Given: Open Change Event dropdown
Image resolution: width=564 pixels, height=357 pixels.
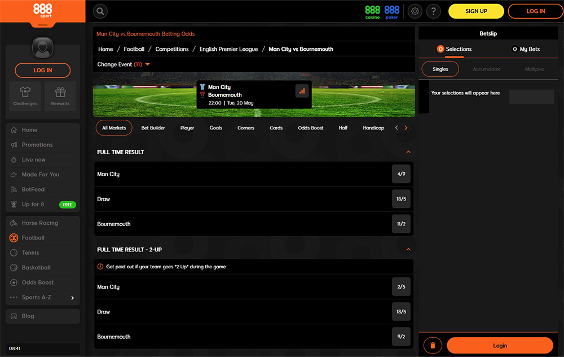Looking at the screenshot, I should click(x=124, y=64).
